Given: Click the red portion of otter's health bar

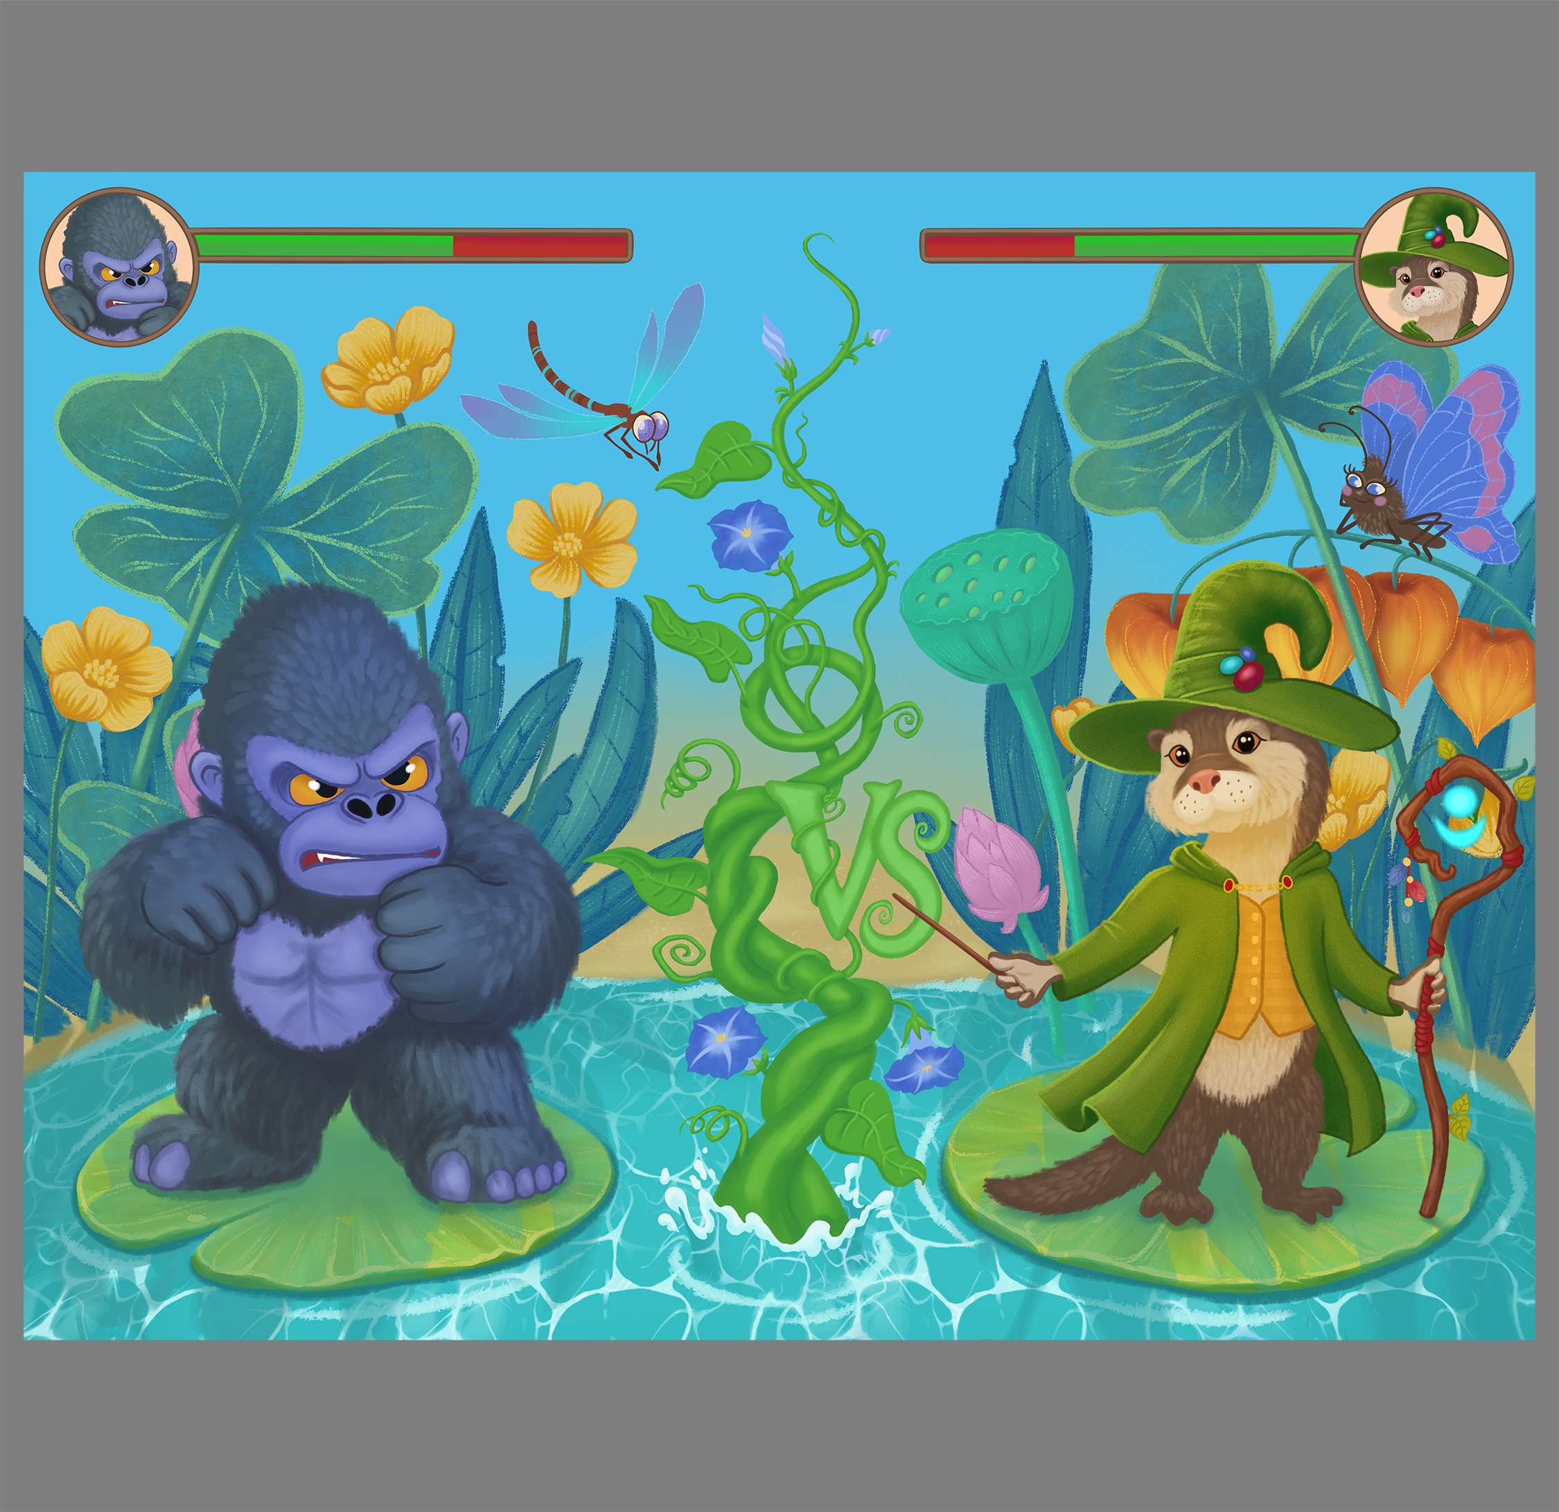Looking at the screenshot, I should [1000, 245].
